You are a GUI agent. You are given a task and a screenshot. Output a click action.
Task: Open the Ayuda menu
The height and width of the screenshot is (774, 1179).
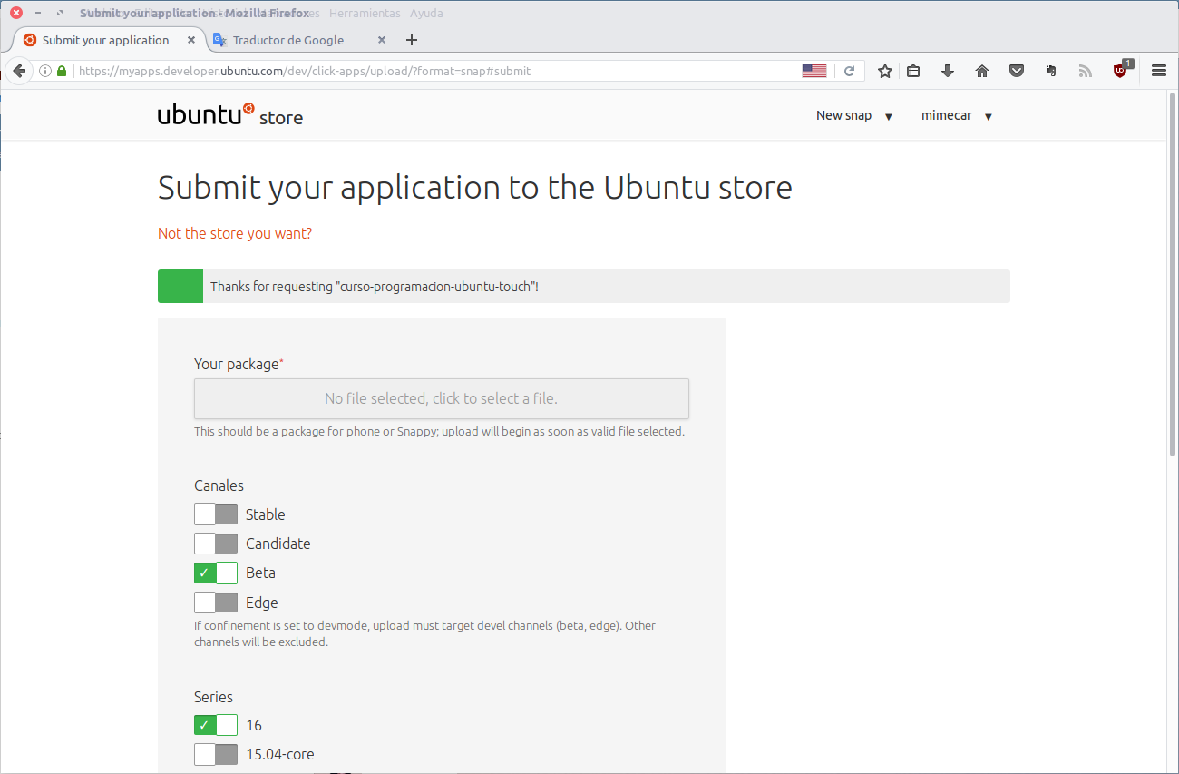[x=426, y=14]
